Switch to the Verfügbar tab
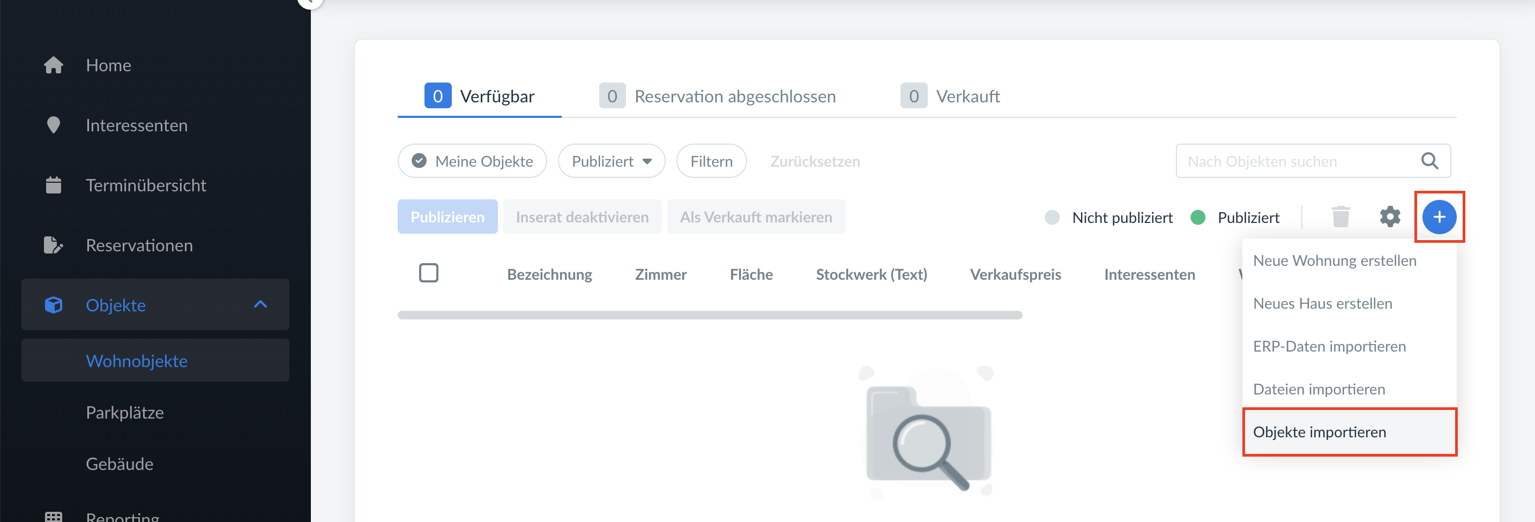The image size is (1535, 522). (x=480, y=96)
